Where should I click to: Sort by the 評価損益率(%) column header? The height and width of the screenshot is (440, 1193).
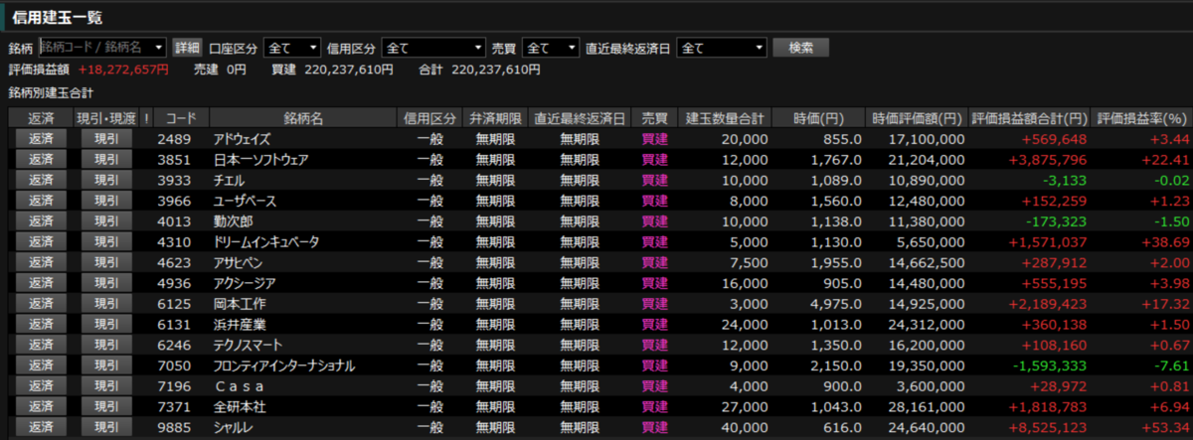pos(1141,118)
